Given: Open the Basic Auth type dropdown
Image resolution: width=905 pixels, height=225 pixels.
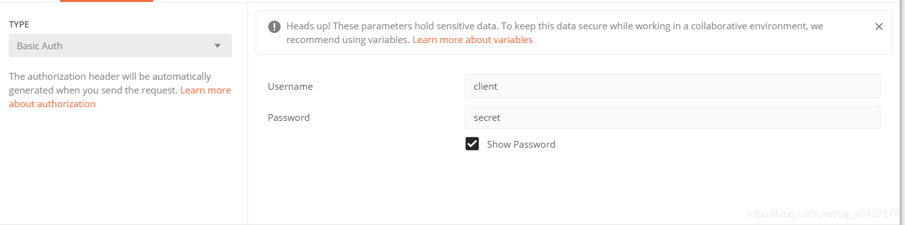Looking at the screenshot, I should tap(120, 45).
